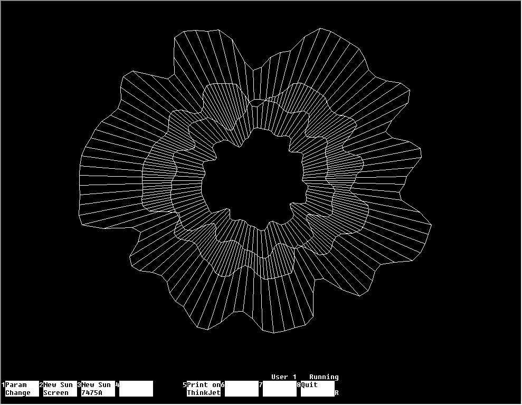Click the Running status indicator
522x405 pixels.
click(x=324, y=377)
